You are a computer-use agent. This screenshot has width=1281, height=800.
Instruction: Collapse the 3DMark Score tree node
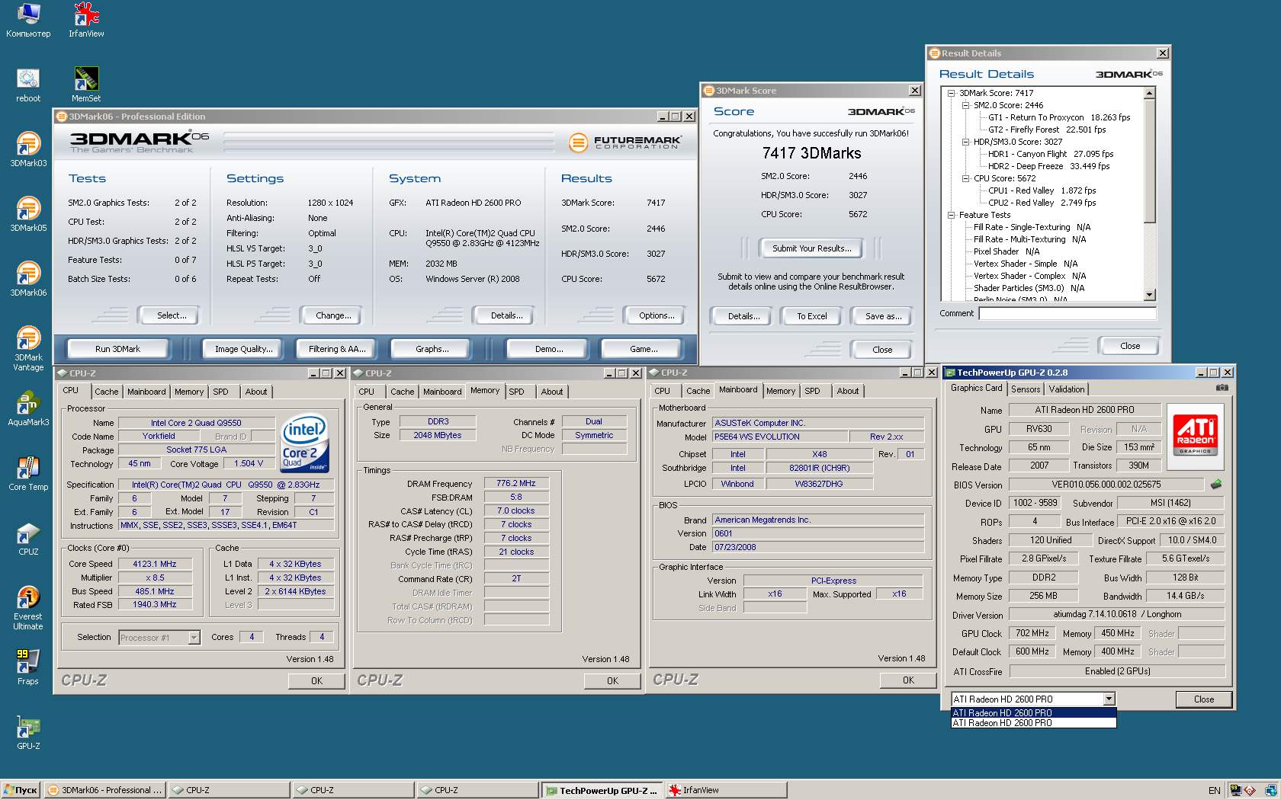tap(952, 93)
